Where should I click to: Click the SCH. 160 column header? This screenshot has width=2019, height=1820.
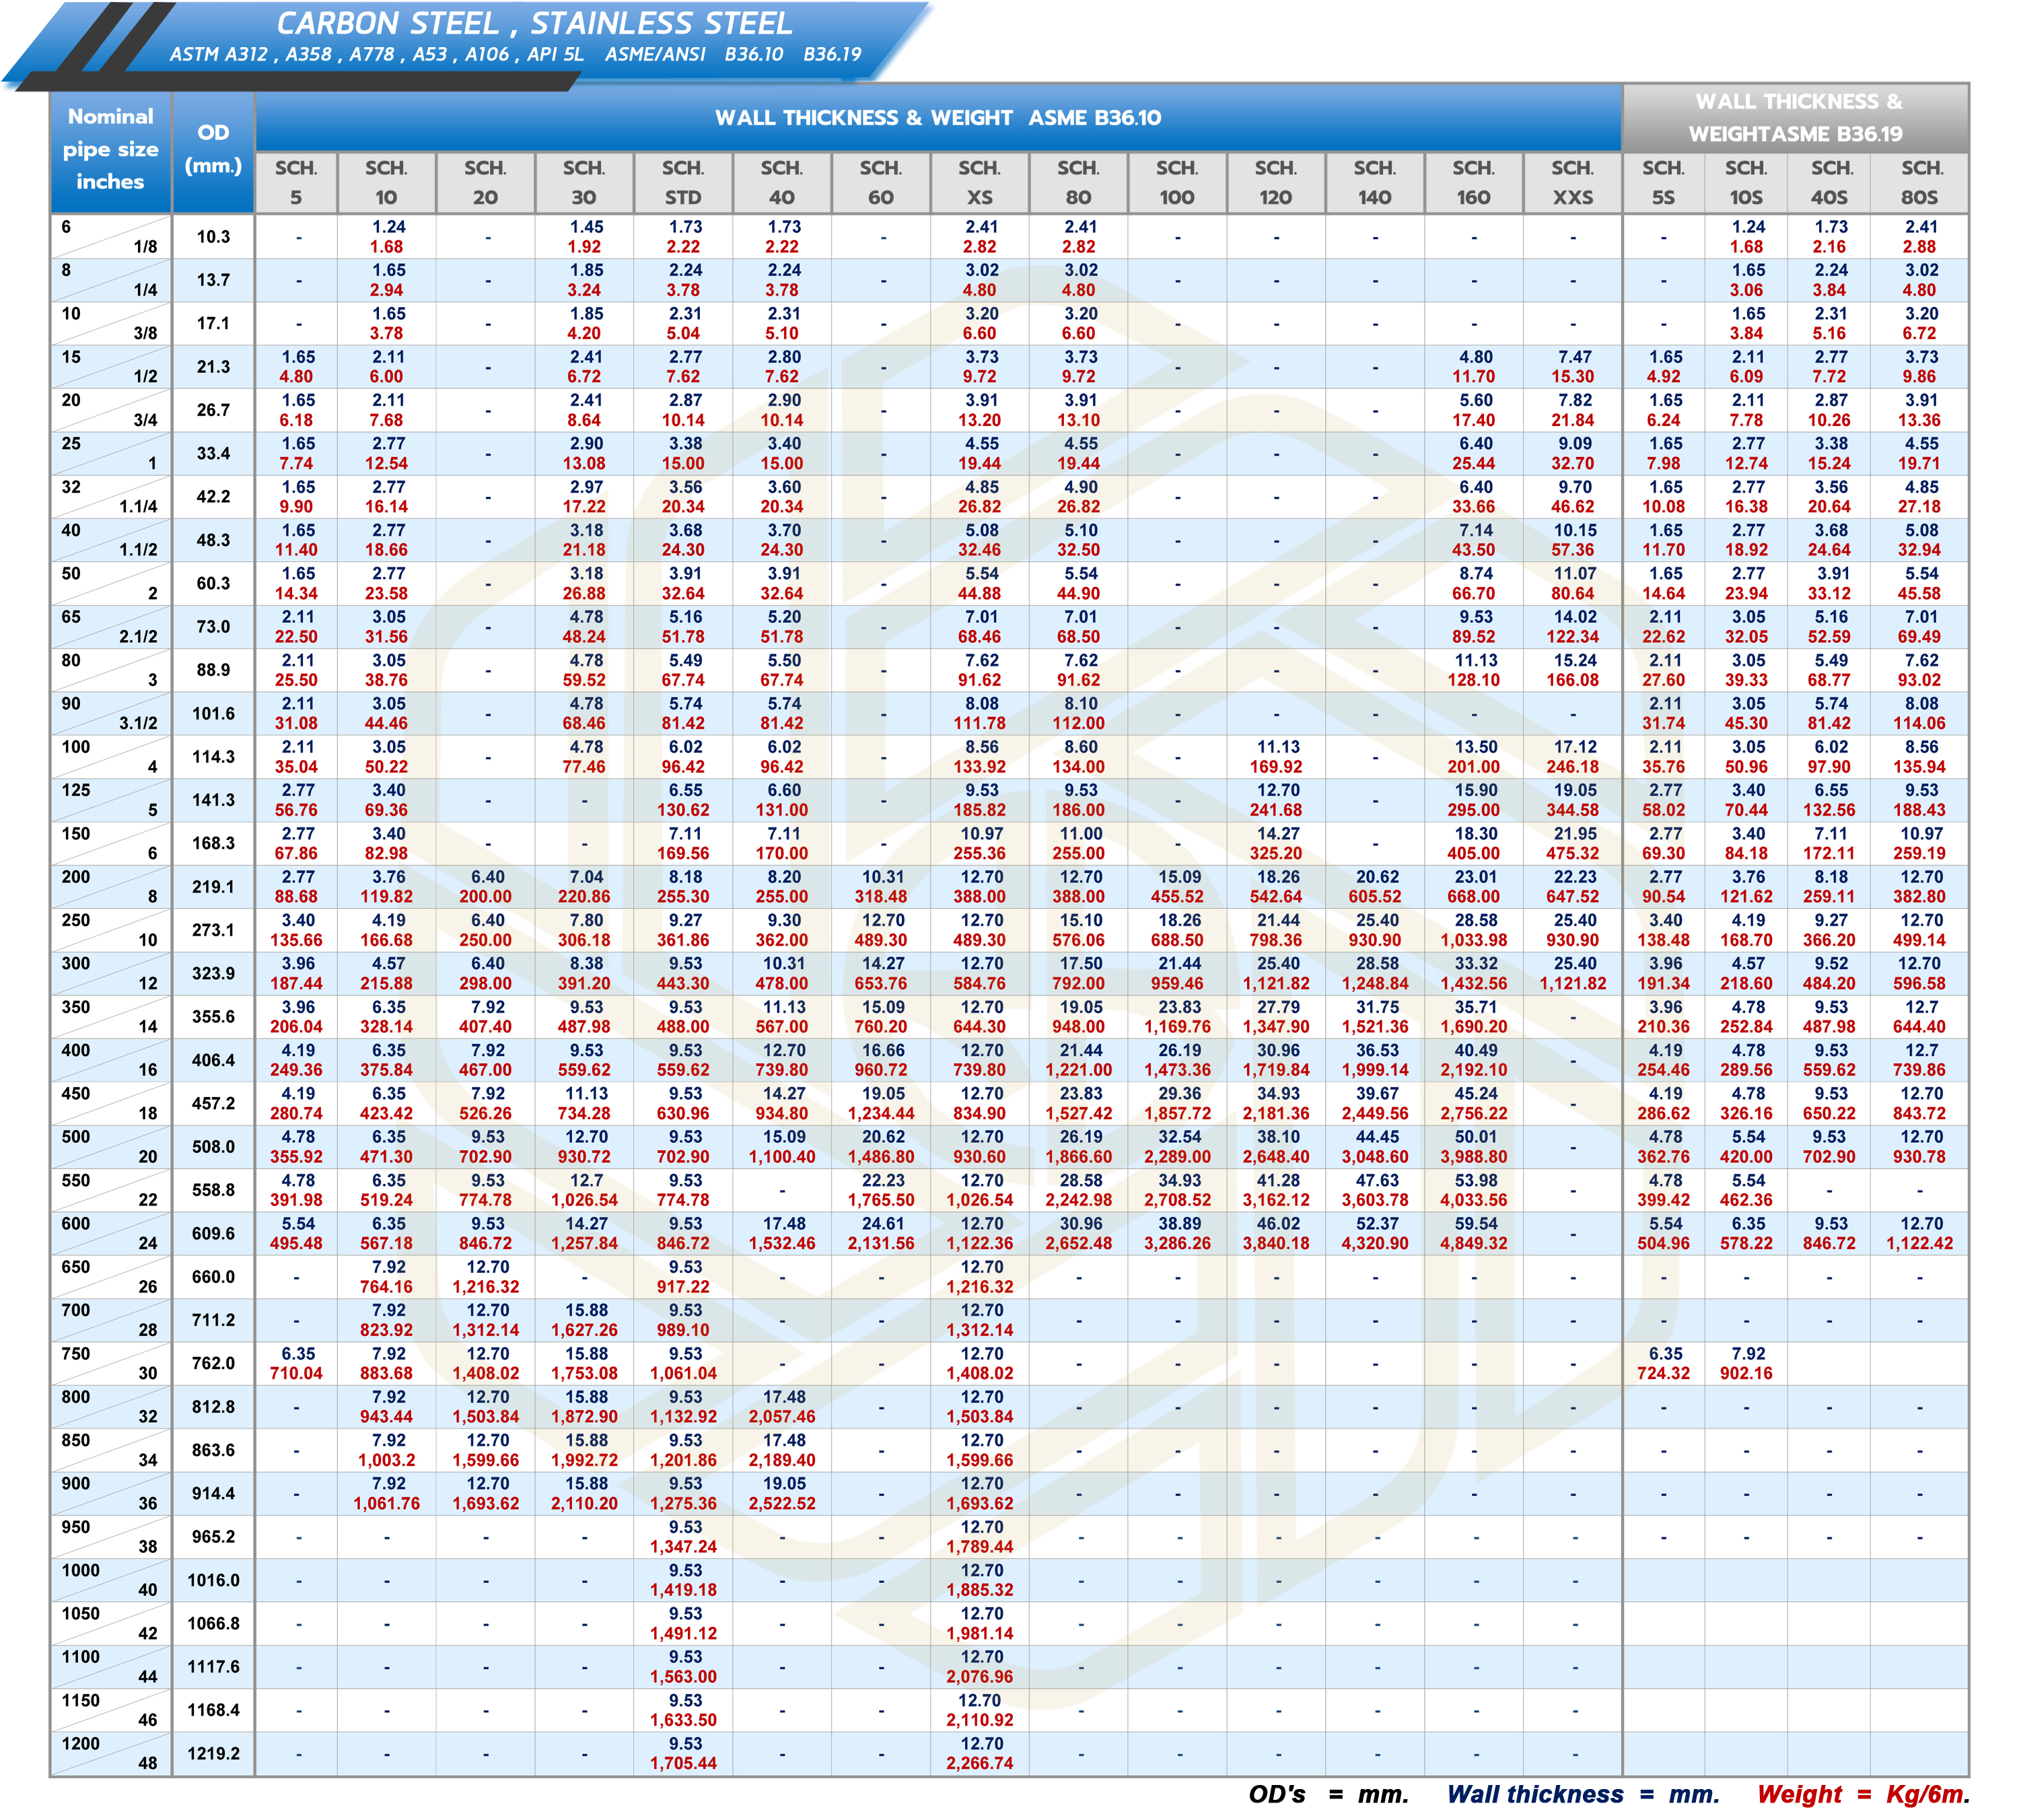[x=1473, y=183]
